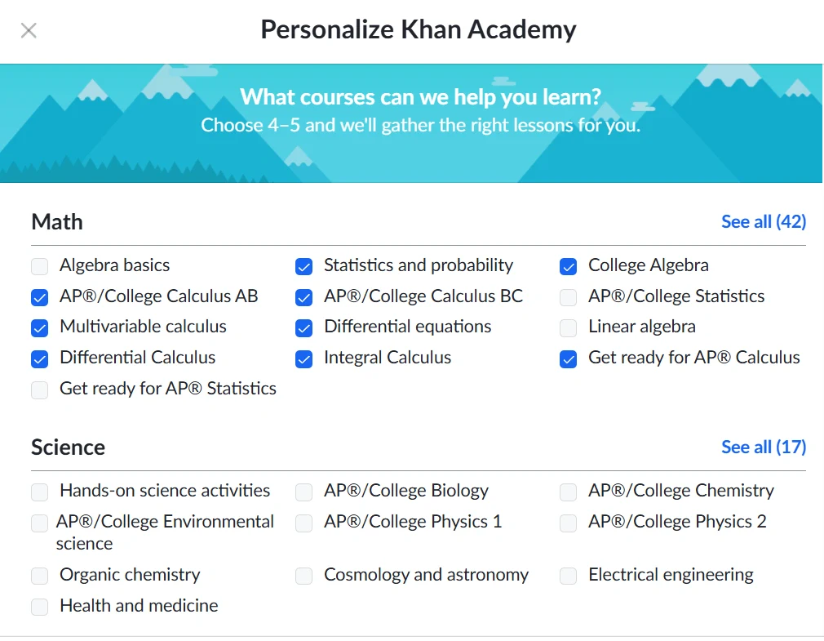Choose AP®/College Physics 2 checkbox
The image size is (824, 641).
pos(569,523)
